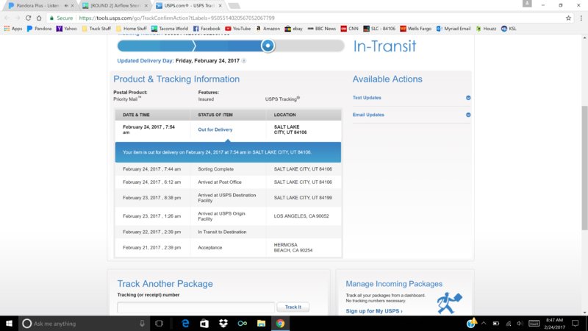Close the Pandora Plus tab

pos(72,6)
